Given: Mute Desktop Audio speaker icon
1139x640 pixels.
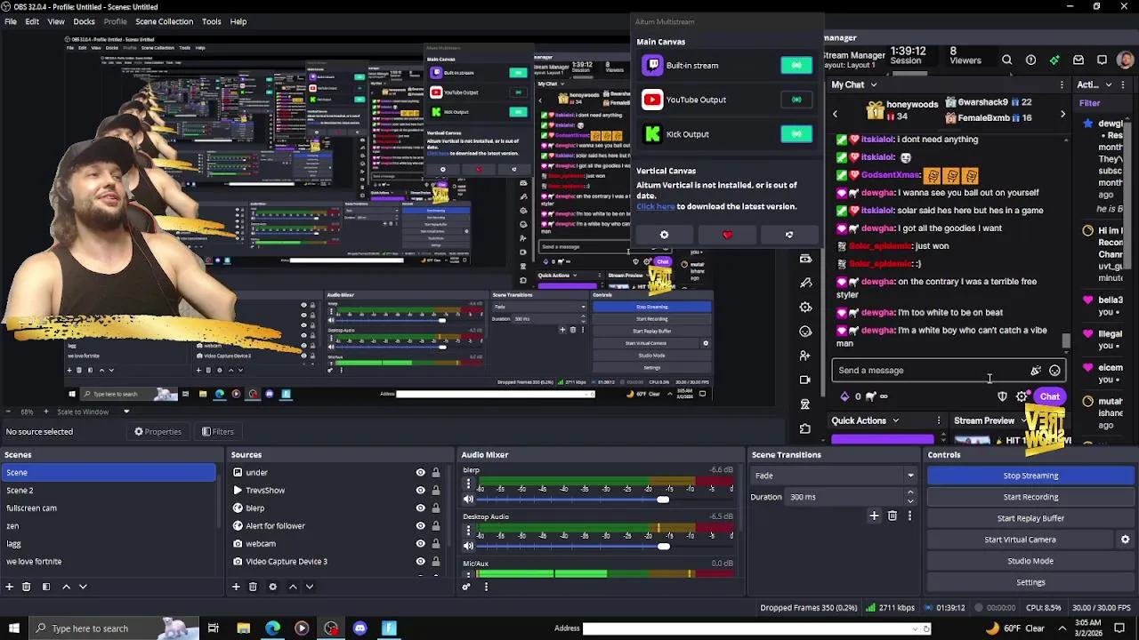Looking at the screenshot, I should (468, 546).
